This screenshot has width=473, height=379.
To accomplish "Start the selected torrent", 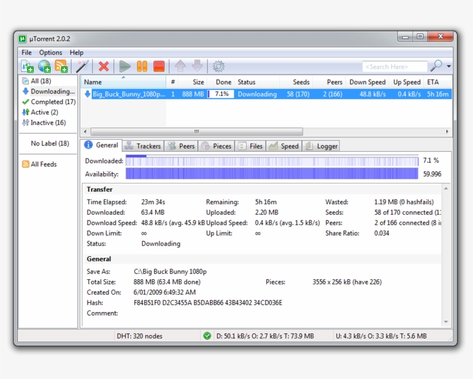I will point(125,66).
